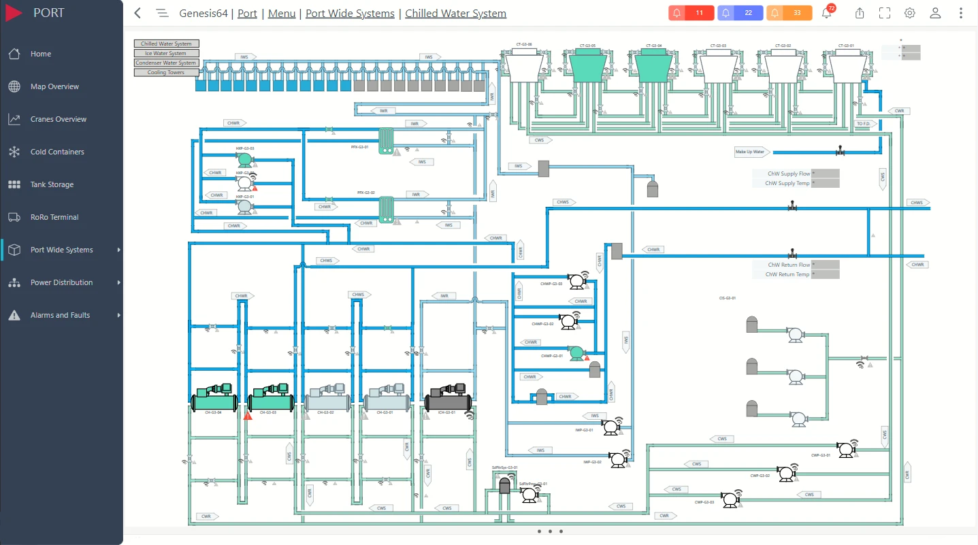Go to Cold Containers page
Screen dimensions: 978x545
tap(57, 152)
